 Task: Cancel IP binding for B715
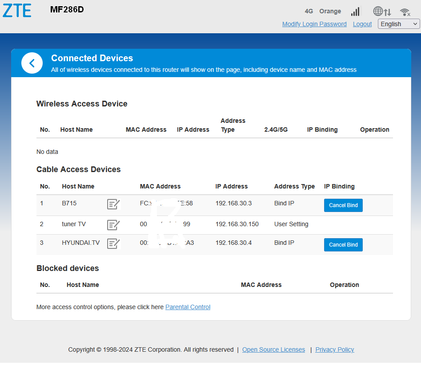click(x=343, y=205)
